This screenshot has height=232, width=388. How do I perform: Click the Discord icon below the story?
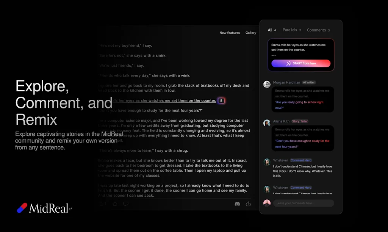(238, 204)
